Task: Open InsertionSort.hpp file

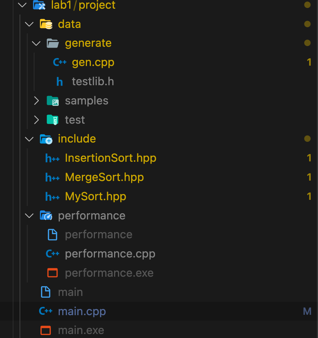Action: coord(110,158)
